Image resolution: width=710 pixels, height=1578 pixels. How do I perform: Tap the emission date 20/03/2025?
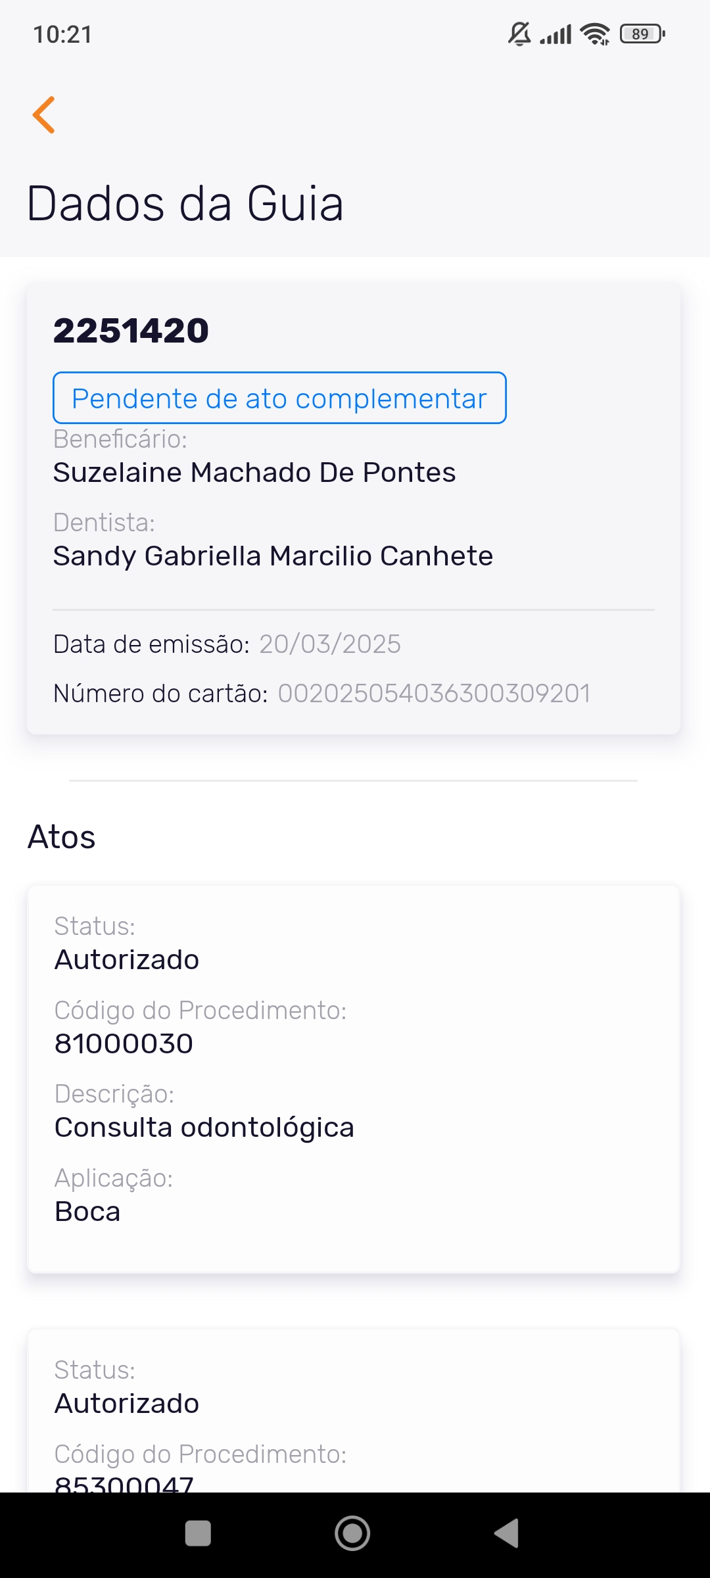[x=330, y=644]
